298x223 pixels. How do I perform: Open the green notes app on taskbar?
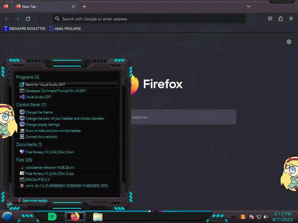(52, 217)
